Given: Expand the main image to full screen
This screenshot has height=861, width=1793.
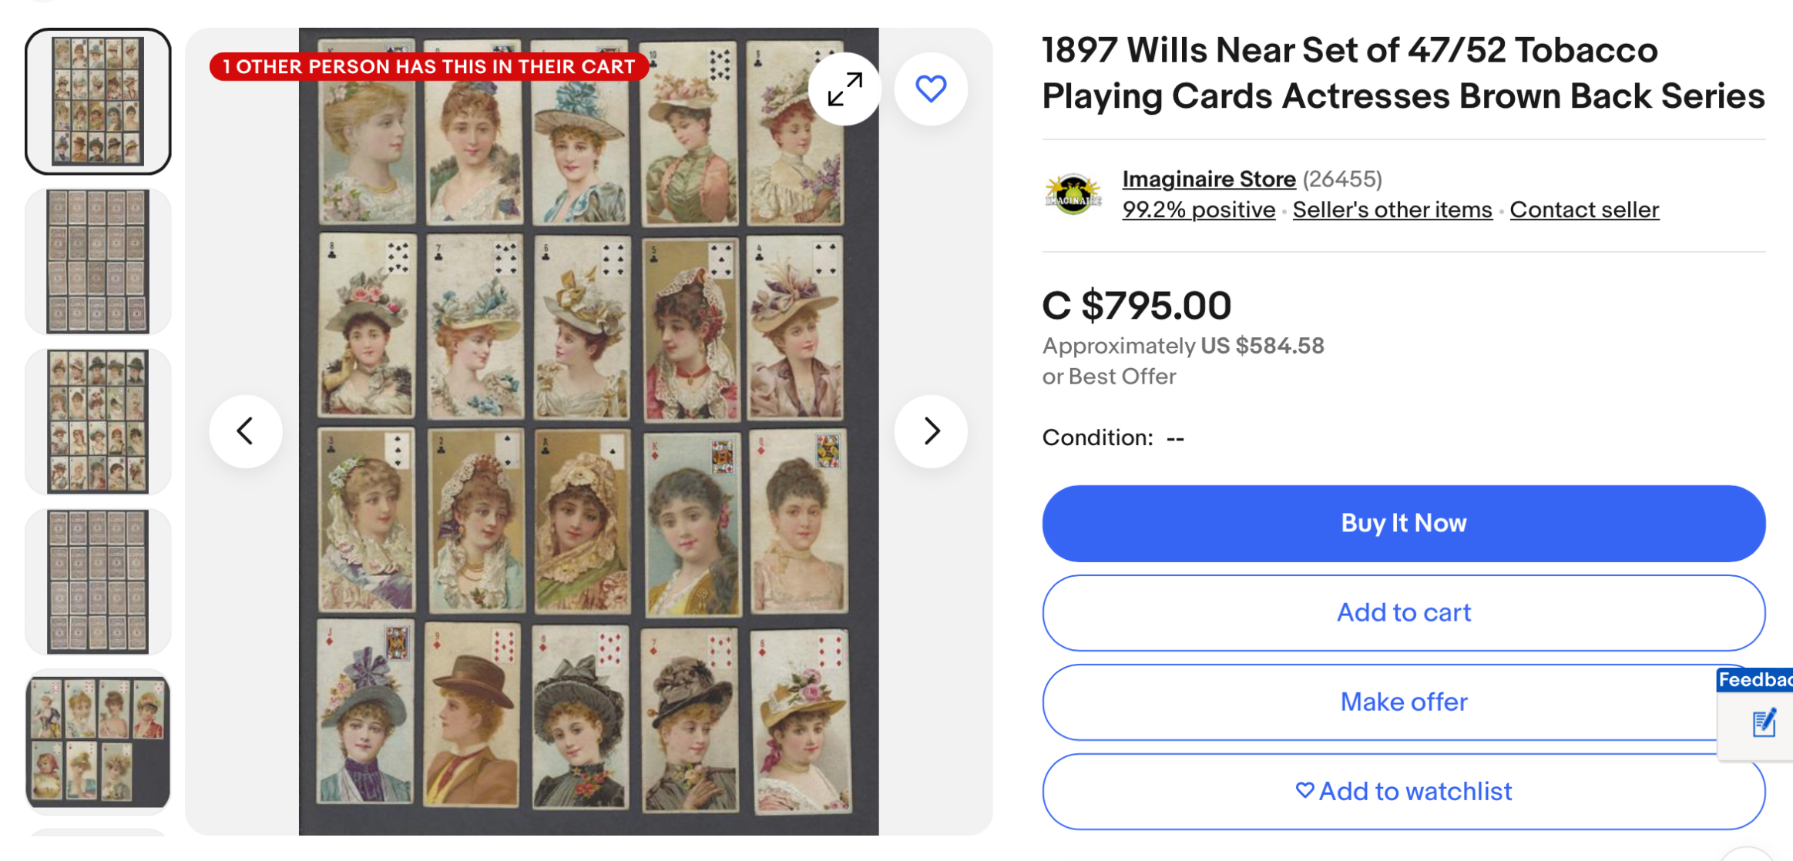Looking at the screenshot, I should [844, 89].
